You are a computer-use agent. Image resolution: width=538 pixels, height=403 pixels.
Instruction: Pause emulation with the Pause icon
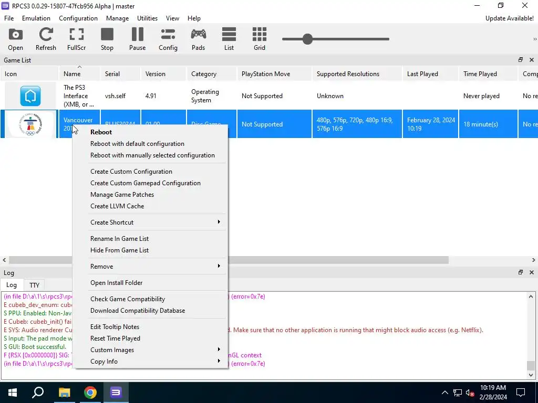tap(137, 39)
